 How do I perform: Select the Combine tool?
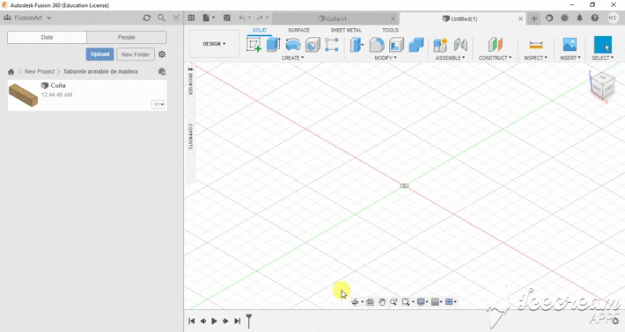tap(416, 45)
